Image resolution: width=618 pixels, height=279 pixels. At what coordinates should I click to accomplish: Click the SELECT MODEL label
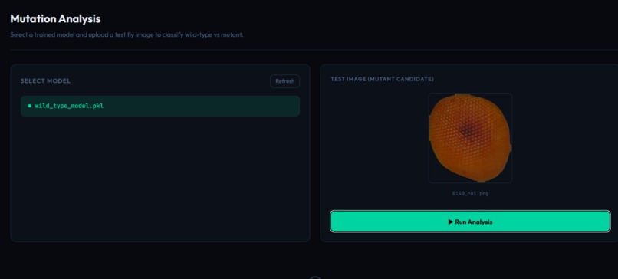(x=46, y=81)
